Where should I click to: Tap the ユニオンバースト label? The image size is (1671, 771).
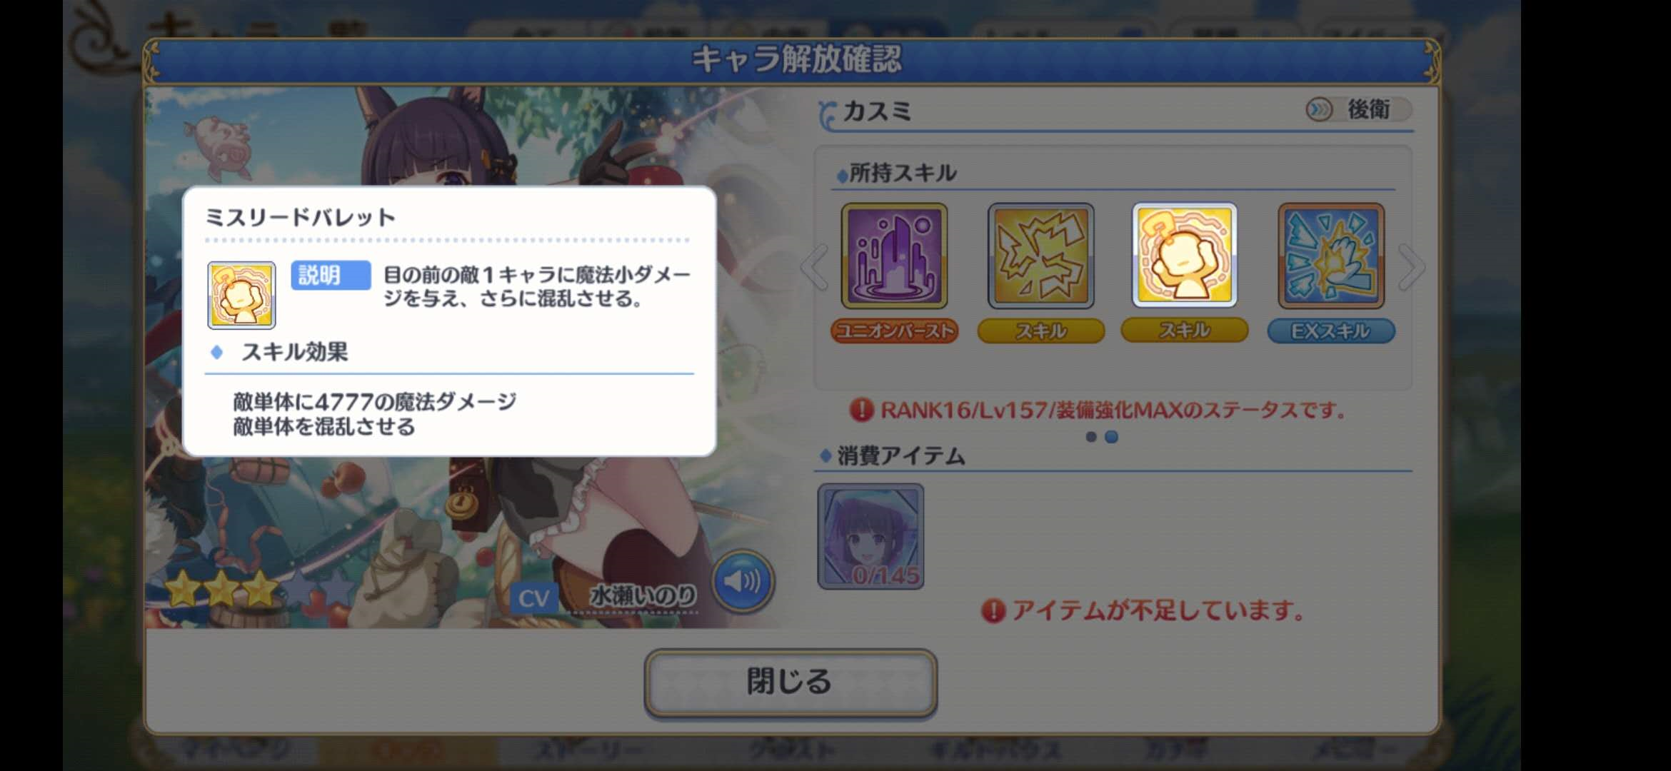894,331
